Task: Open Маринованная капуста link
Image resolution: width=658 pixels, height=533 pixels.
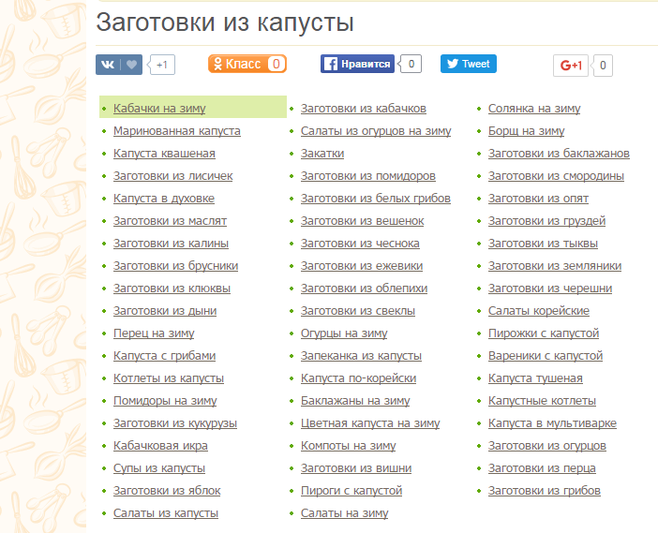Action: click(176, 131)
